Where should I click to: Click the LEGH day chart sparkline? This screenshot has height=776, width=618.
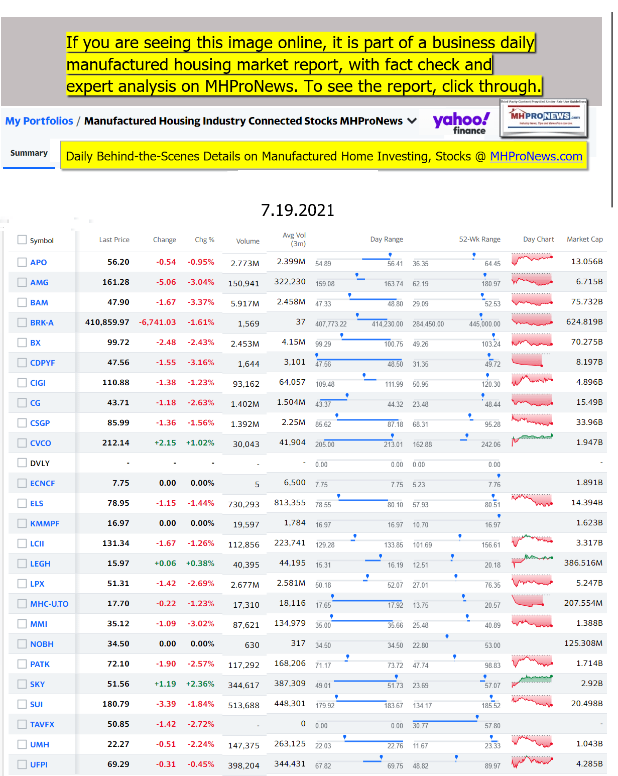click(532, 561)
